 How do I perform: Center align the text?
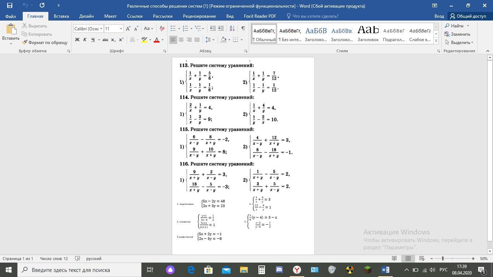point(181,40)
